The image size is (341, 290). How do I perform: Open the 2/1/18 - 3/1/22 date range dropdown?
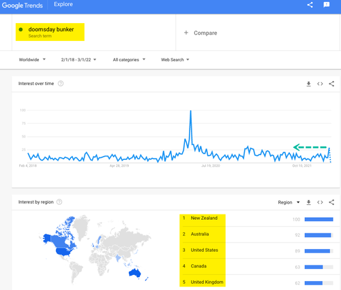point(78,60)
